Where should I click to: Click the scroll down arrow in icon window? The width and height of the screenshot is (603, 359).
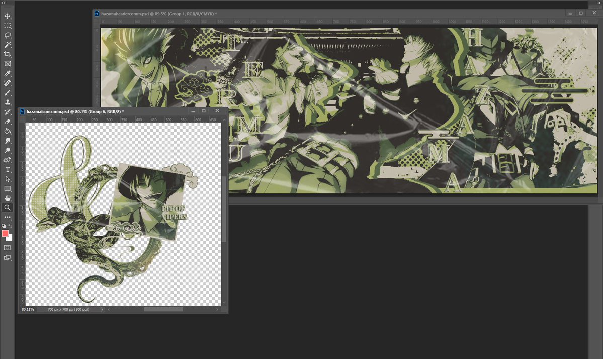point(224,303)
